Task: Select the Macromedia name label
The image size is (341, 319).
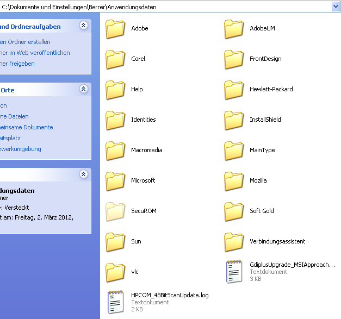Action: point(147,150)
